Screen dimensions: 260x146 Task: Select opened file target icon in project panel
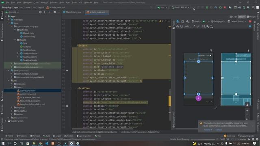tap(40, 12)
